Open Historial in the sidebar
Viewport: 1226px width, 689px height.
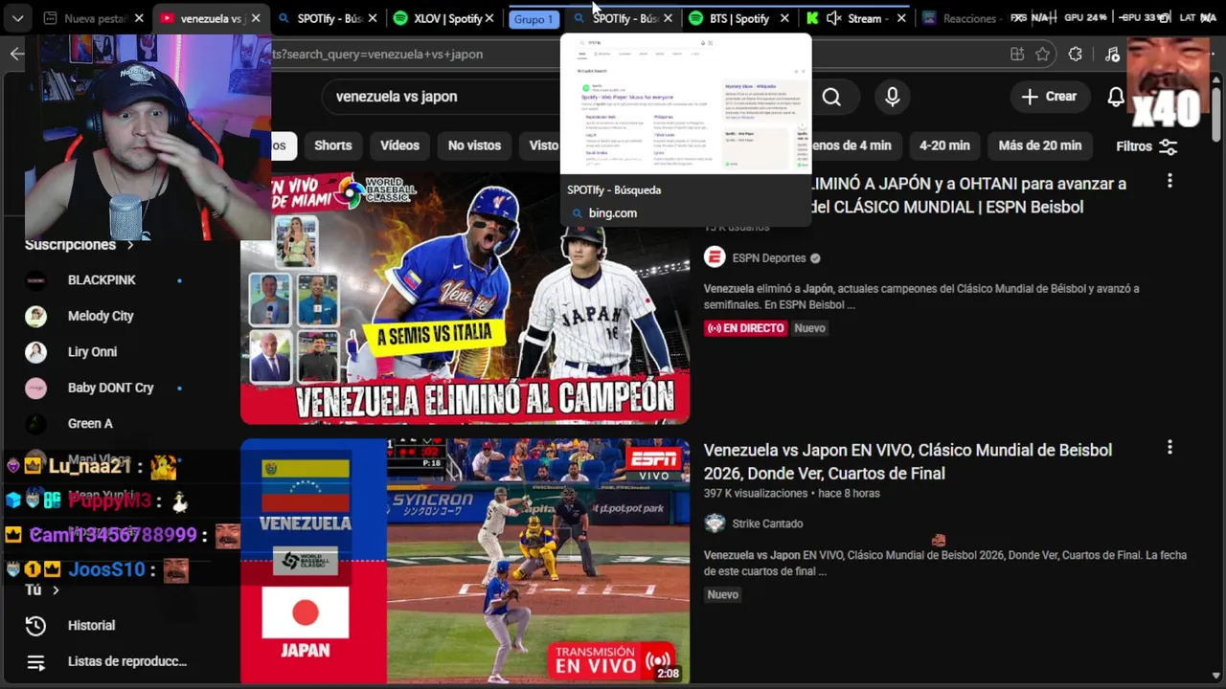tap(91, 626)
